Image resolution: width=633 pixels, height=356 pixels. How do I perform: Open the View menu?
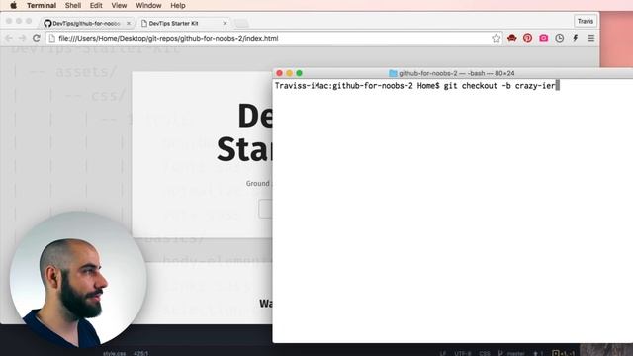point(119,5)
